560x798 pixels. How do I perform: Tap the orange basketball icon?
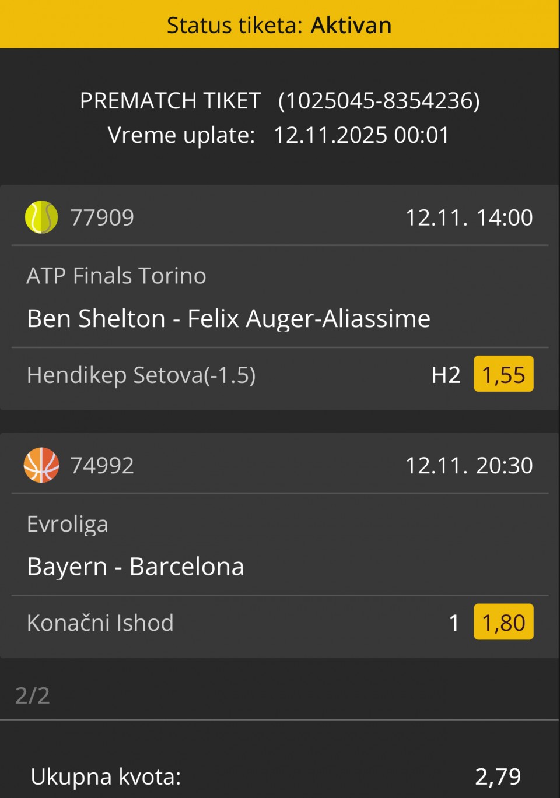[x=41, y=465]
